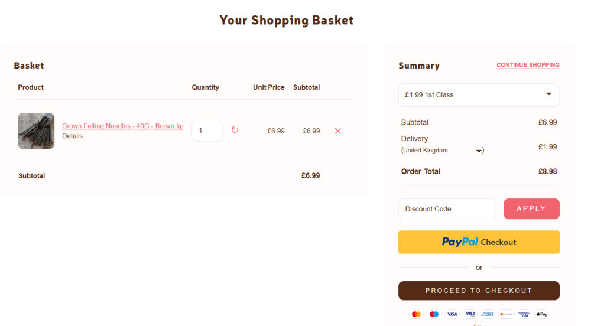This screenshot has width=591, height=326.
Task: Click the Mastercard payment icon
Action: [416, 314]
